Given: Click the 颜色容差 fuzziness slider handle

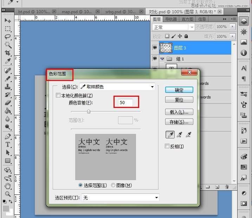Looking at the screenshot, I should coord(89,112).
